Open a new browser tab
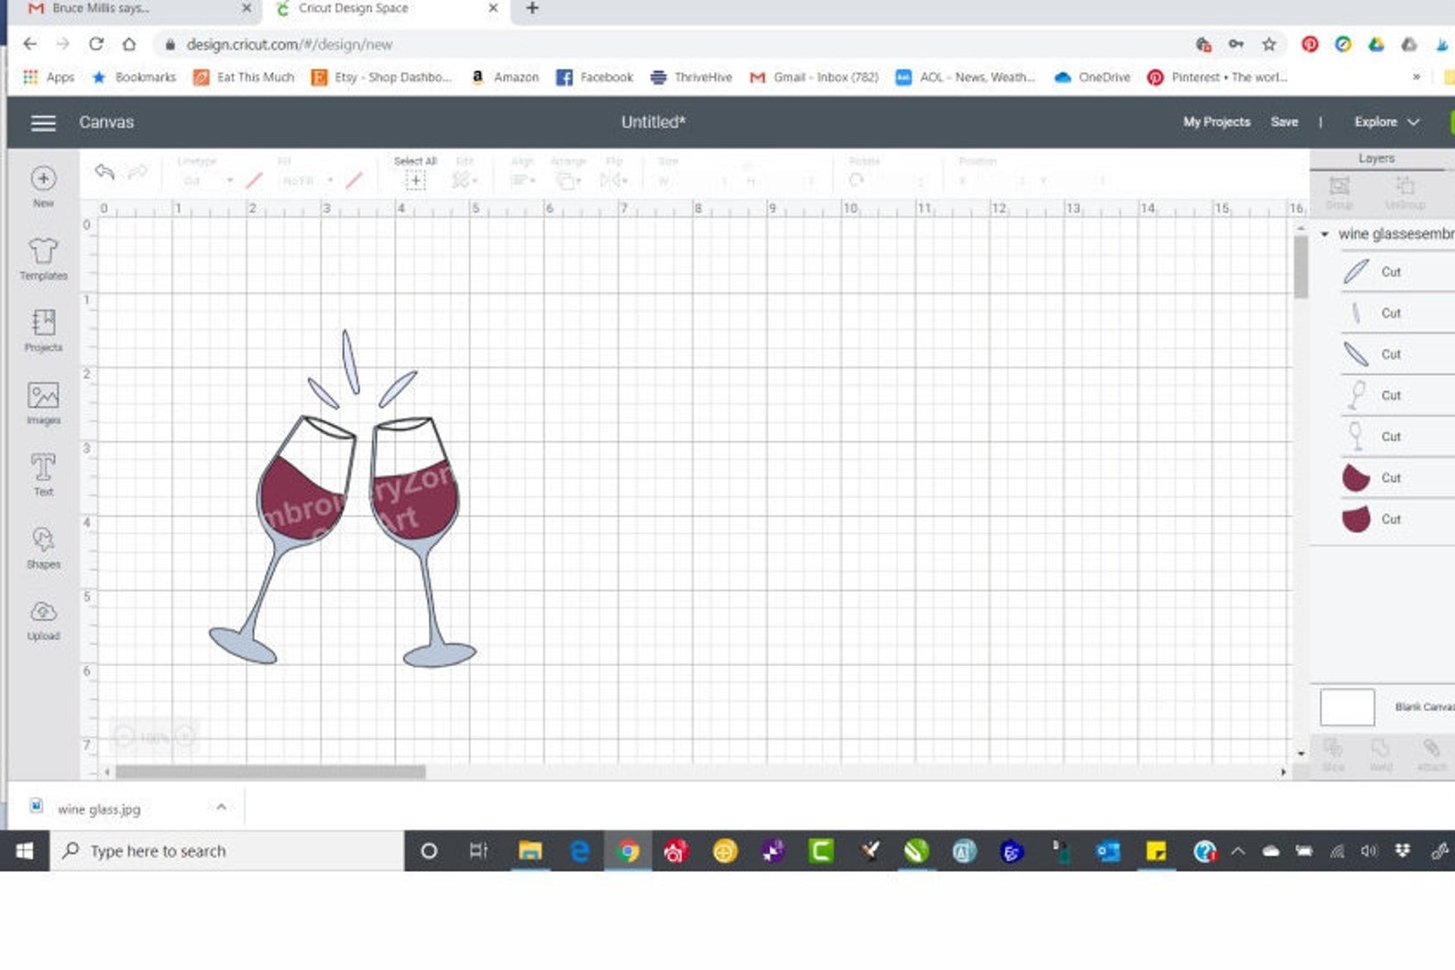 (532, 8)
